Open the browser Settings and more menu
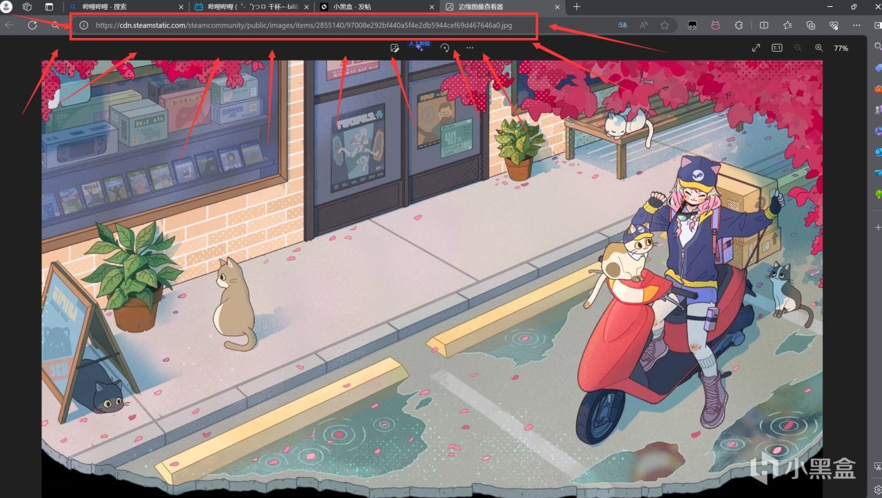This screenshot has width=882, height=498. click(857, 25)
